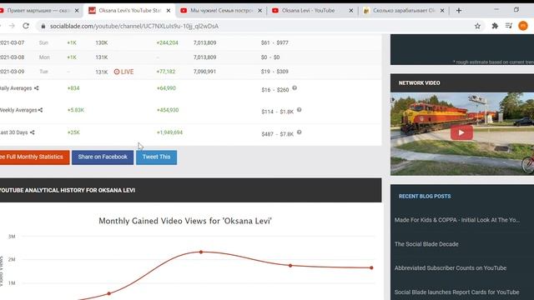
Task: Click the NETWORK VIDEO header
Action: click(x=419, y=83)
